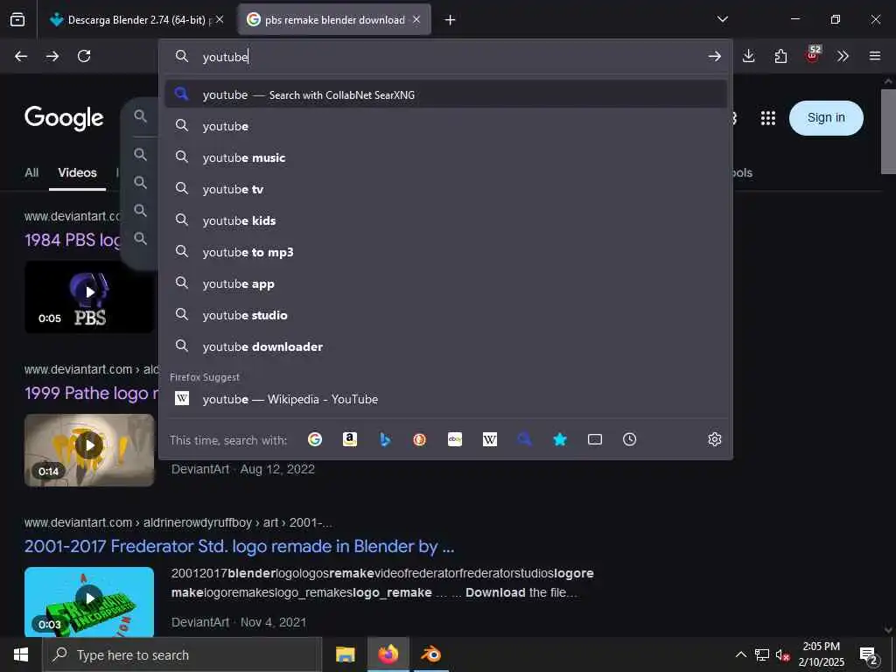Open the Firefox hamburger application menu
Viewport: 896px width, 672px height.
click(x=875, y=56)
